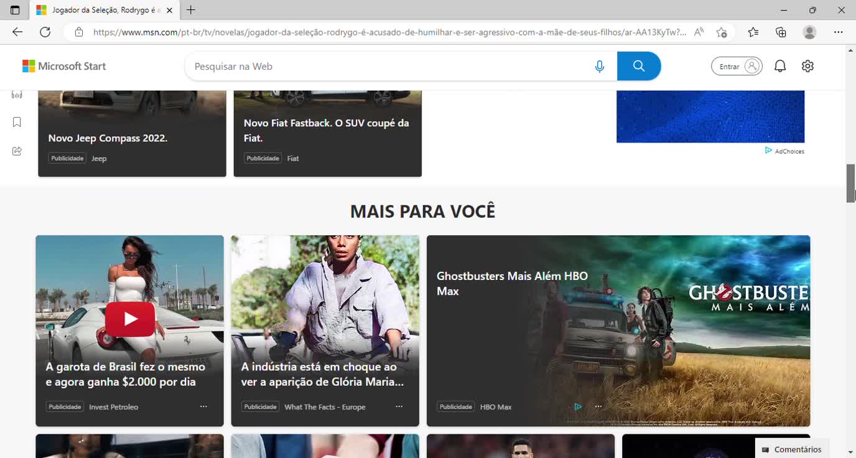
Task: Click the browser Back arrow
Action: [17, 32]
